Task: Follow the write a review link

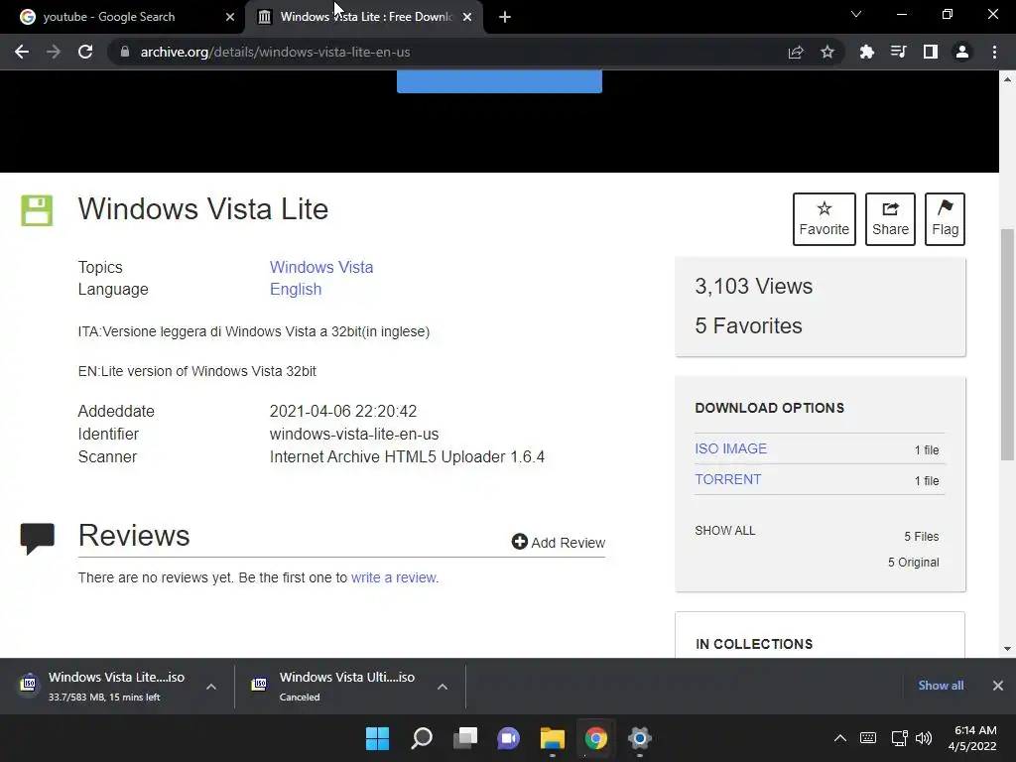Action: coord(394,577)
